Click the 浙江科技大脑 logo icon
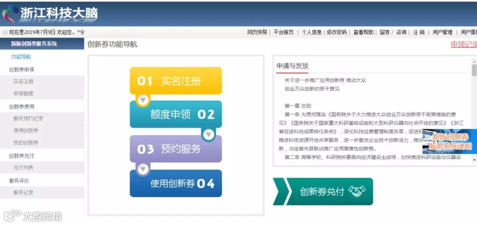The image size is (477, 225). click(9, 14)
